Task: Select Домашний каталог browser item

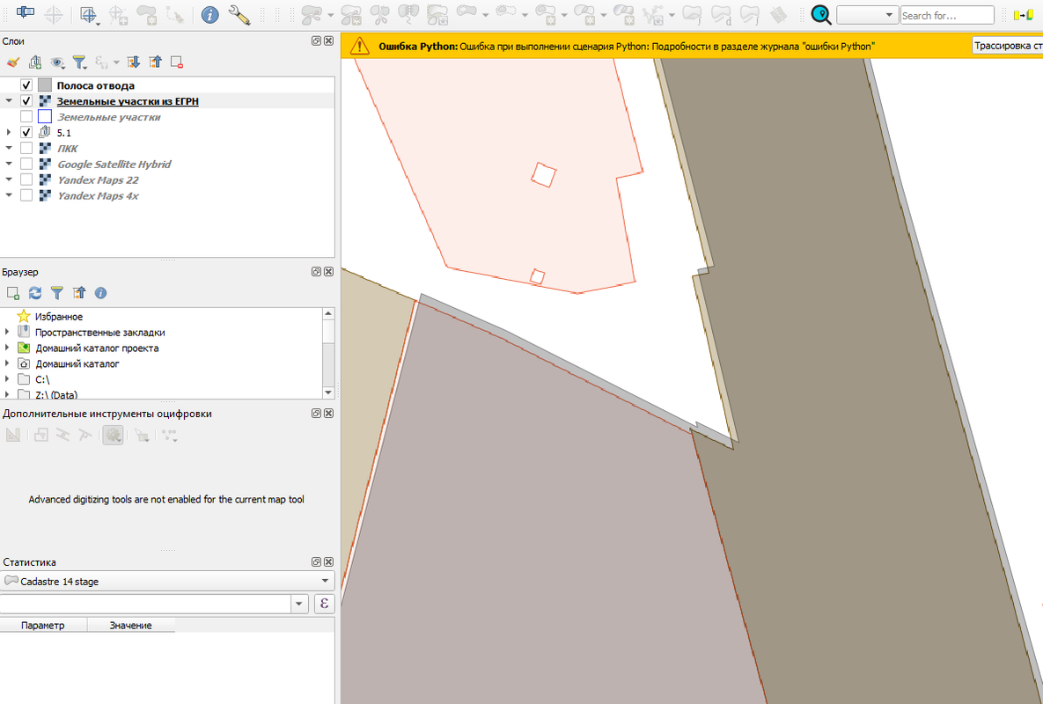Action: pos(77,363)
